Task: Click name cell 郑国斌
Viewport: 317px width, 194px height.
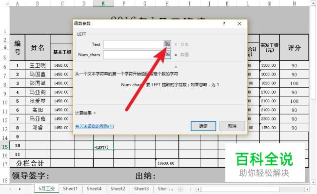Action: pyautogui.click(x=38, y=83)
